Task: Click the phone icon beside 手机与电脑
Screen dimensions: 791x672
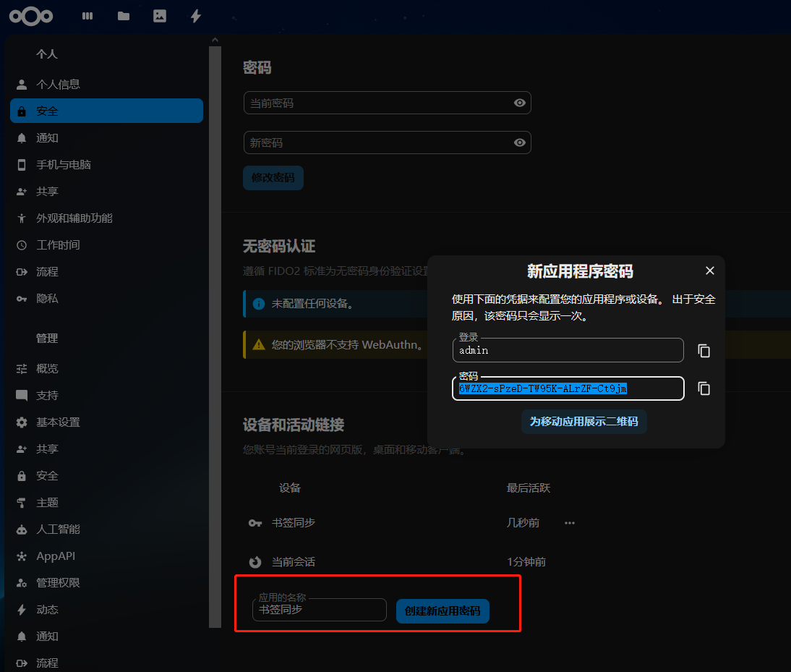Action: click(22, 164)
